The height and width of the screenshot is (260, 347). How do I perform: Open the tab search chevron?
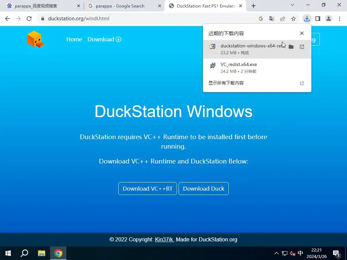click(292, 5)
